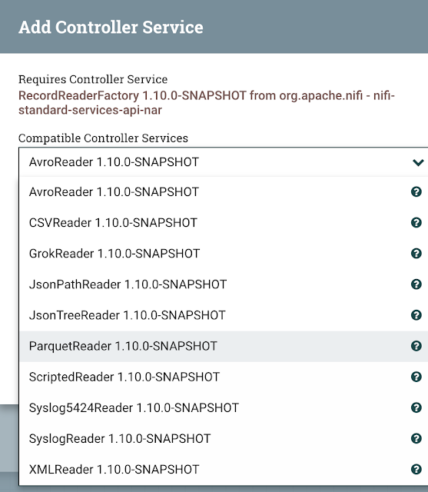
Task: Select the highlighted ParquetReader option
Action: [x=224, y=346]
